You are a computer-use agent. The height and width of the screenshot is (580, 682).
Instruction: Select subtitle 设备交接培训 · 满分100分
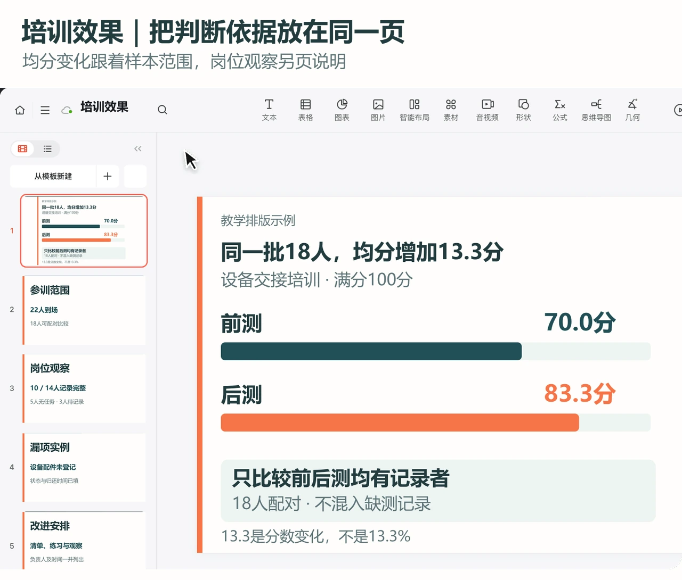pyautogui.click(x=317, y=279)
